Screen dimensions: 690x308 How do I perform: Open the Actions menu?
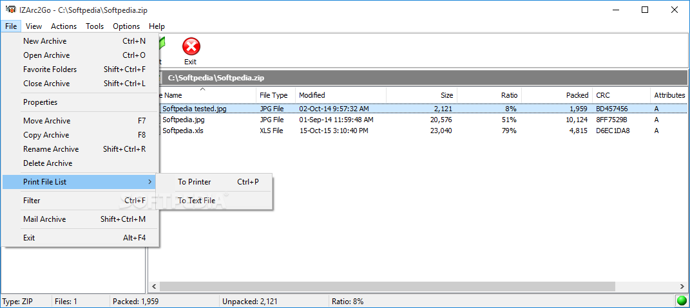[x=64, y=26]
